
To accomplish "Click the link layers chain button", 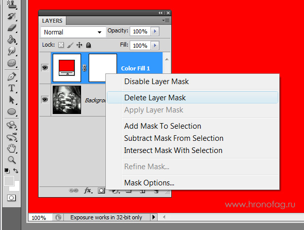I will [x=73, y=190].
